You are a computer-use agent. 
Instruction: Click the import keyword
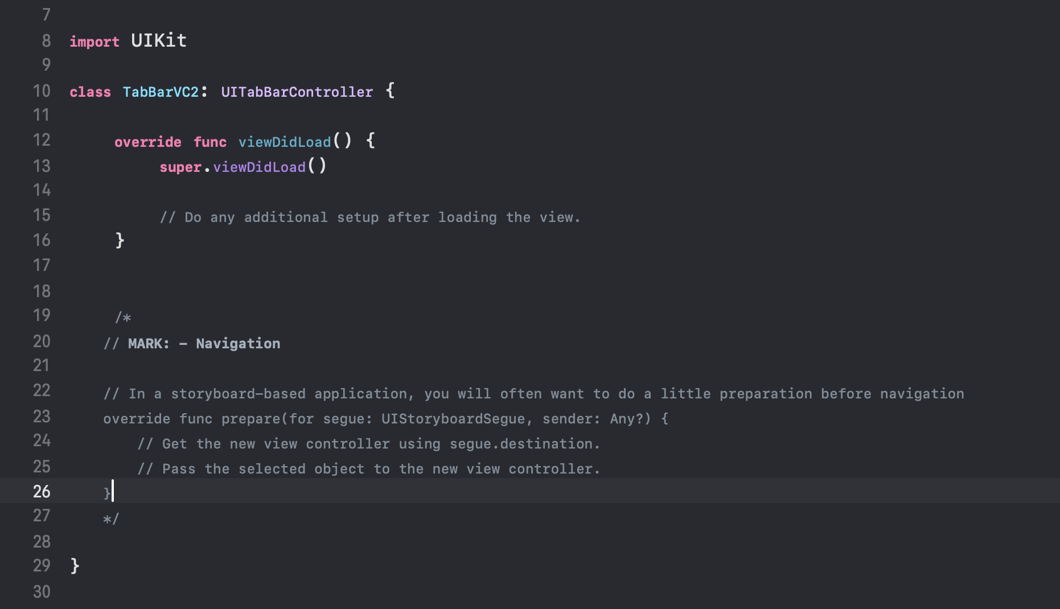point(95,42)
